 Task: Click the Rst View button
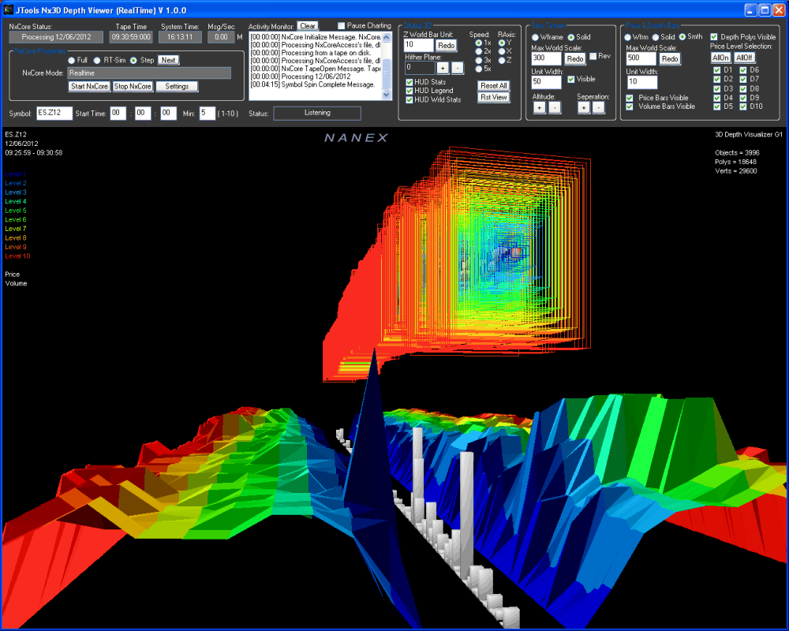(493, 97)
